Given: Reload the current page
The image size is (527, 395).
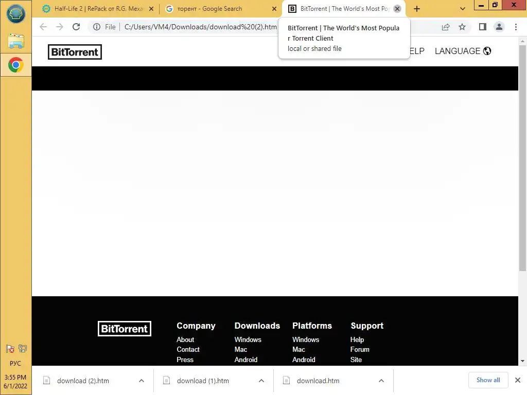Looking at the screenshot, I should coord(76,27).
